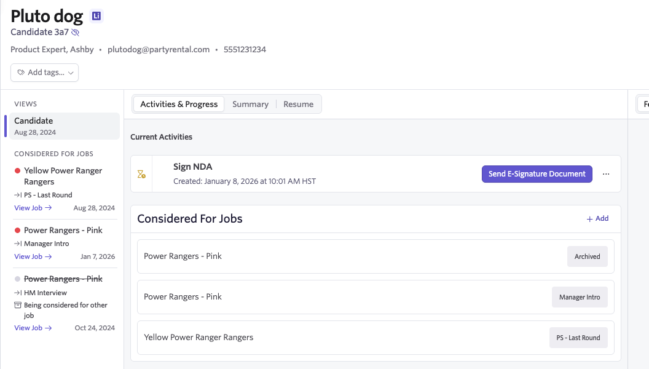Send the E-Signature Document
Screen dimensions: 649x369
click(x=537, y=174)
